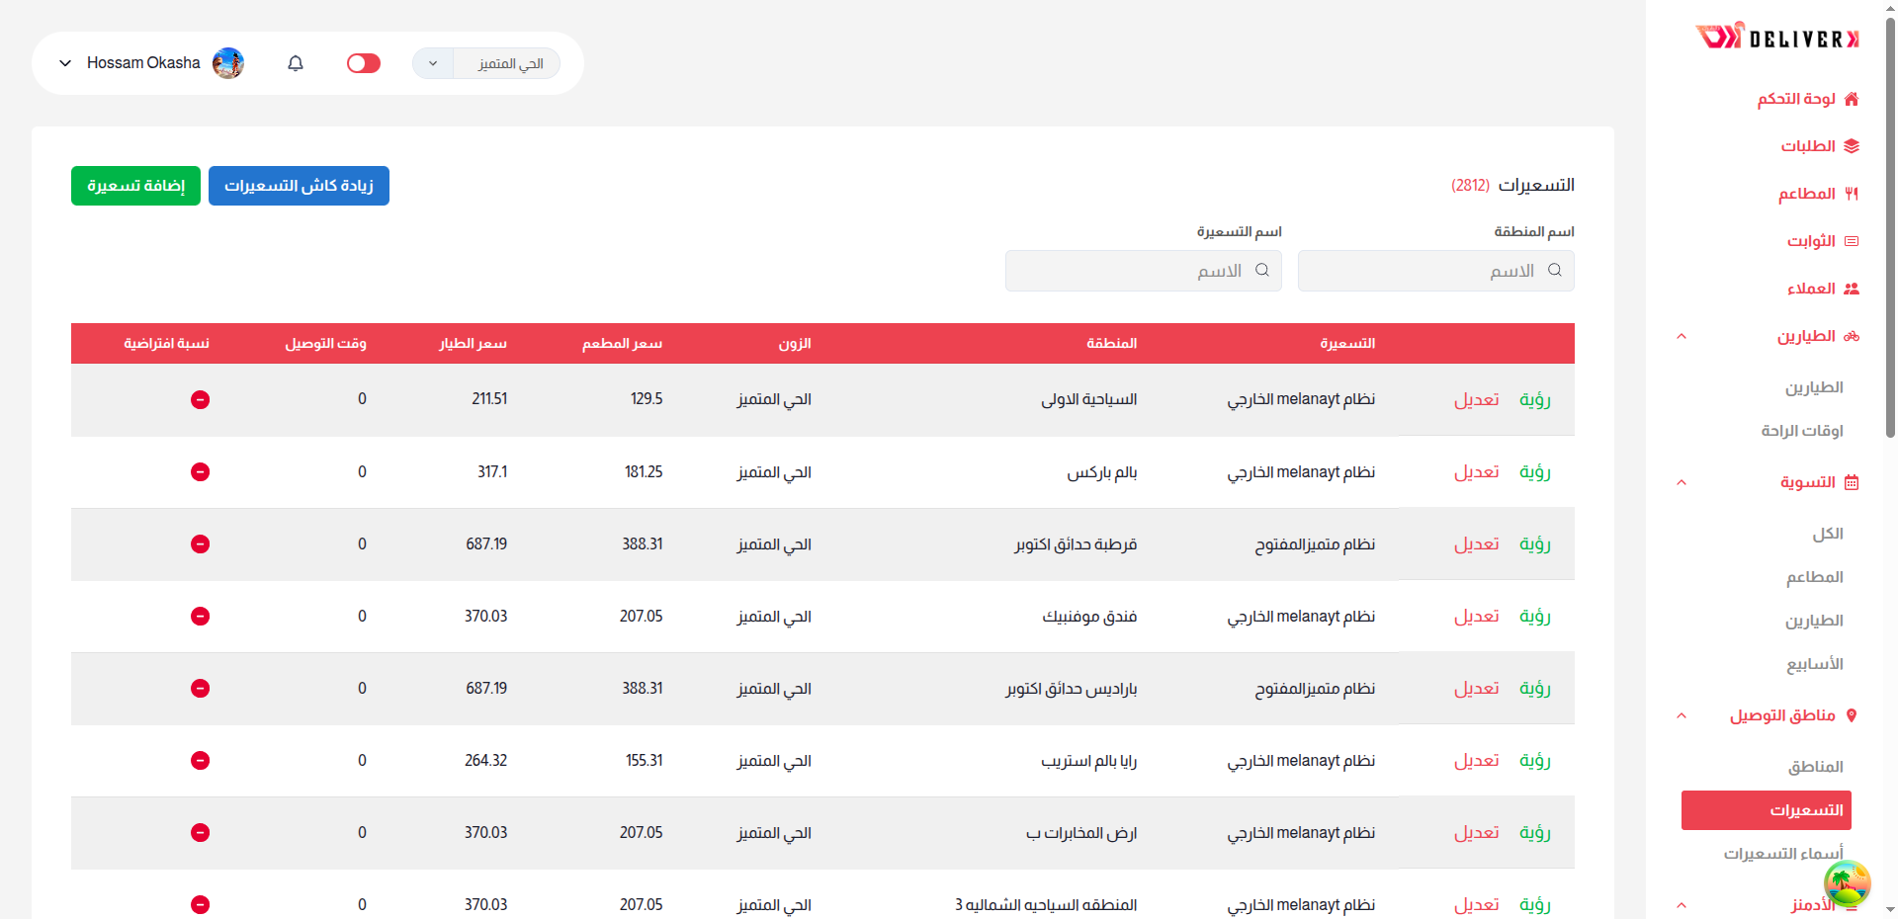Image resolution: width=1898 pixels, height=919 pixels.
Task: Click the layers icon beside الطلبات
Action: click(x=1852, y=146)
